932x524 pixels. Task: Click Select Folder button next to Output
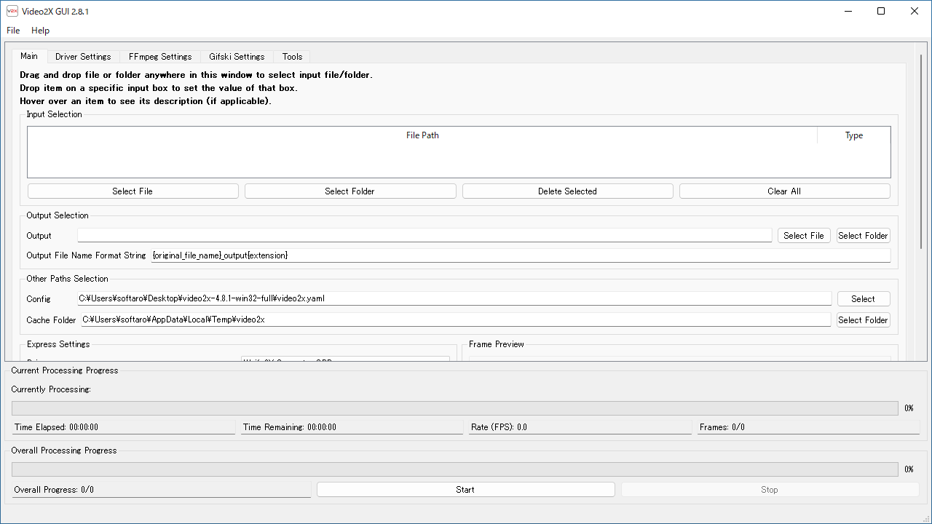click(x=863, y=236)
